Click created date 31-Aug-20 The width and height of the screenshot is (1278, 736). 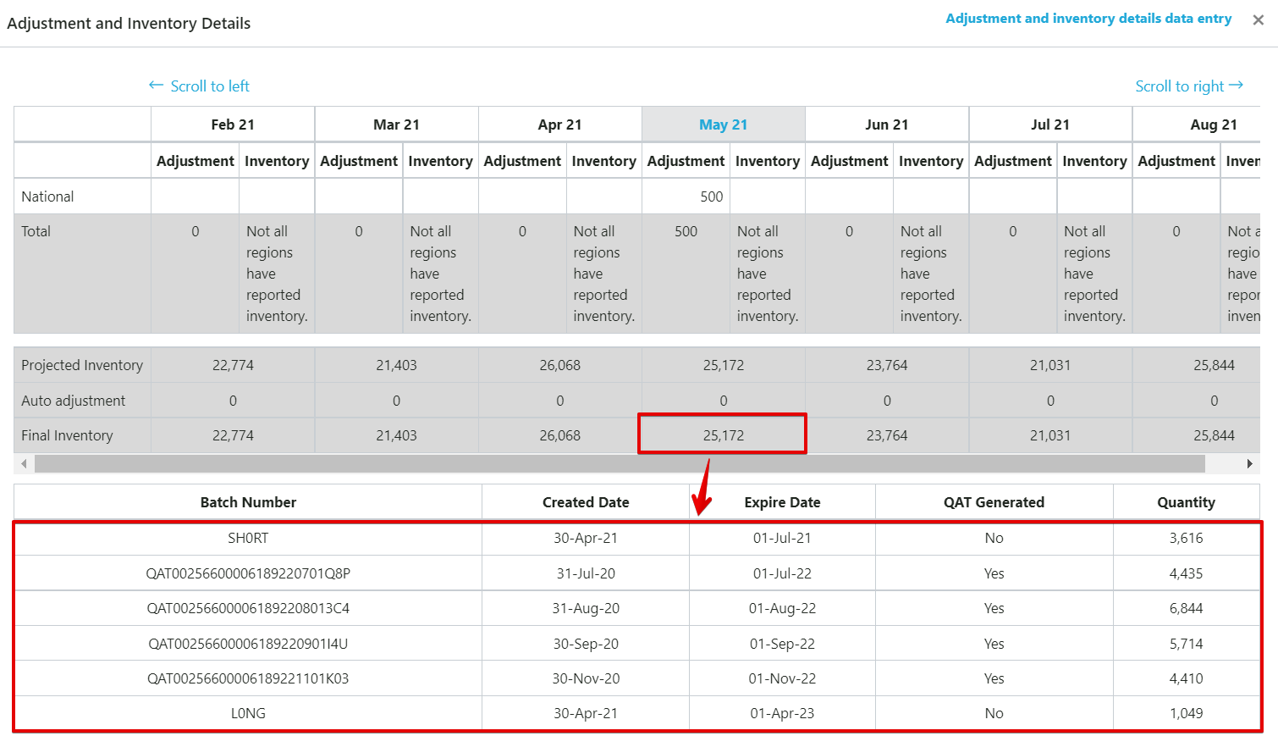coord(586,608)
